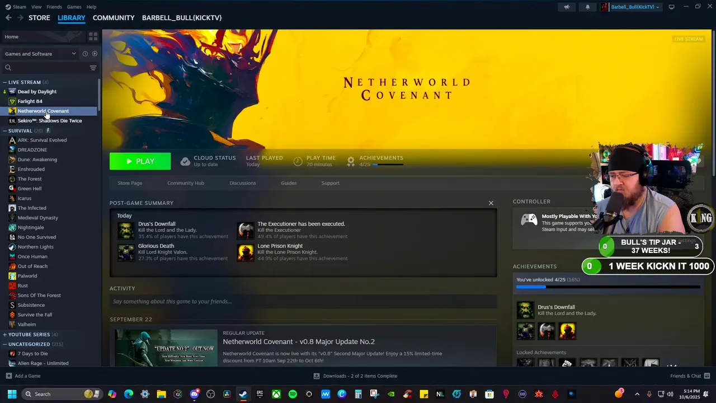This screenshot has height=403, width=716.
Task: Click the header achievements 4/25 progress bar
Action: [x=388, y=165]
